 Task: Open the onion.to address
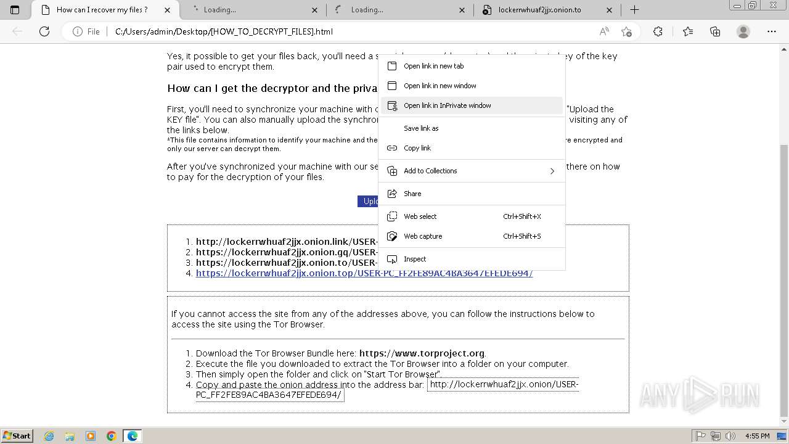click(x=287, y=263)
